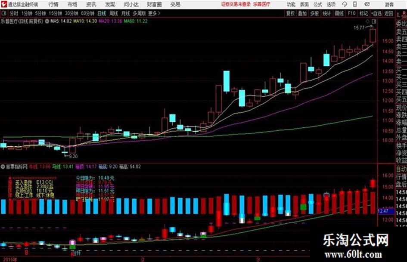Click the 统计 statistics toolbar button

pyautogui.click(x=326, y=13)
